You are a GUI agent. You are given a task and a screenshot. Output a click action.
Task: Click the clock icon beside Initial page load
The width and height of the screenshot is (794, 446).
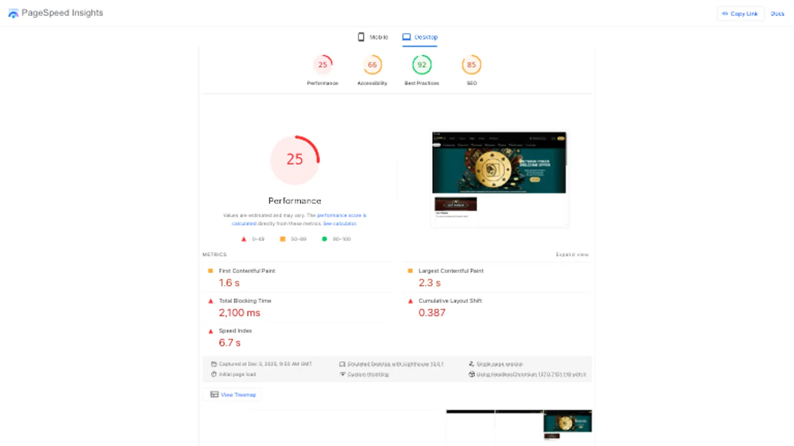[215, 374]
